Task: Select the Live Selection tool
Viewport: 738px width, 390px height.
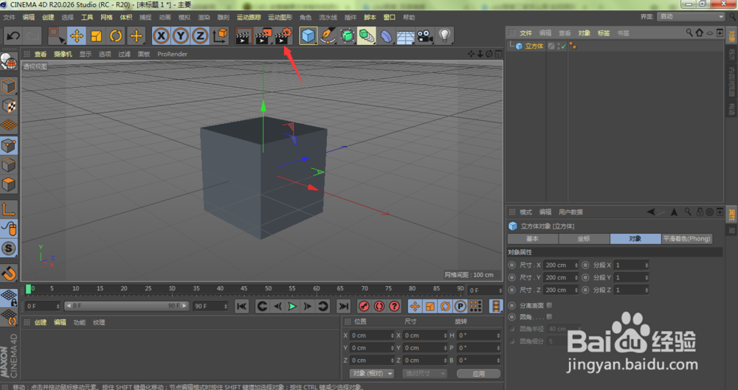Action: coord(57,35)
